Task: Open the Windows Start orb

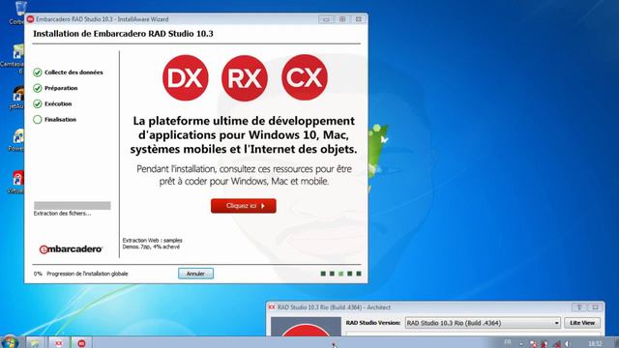Action: pos(10,342)
